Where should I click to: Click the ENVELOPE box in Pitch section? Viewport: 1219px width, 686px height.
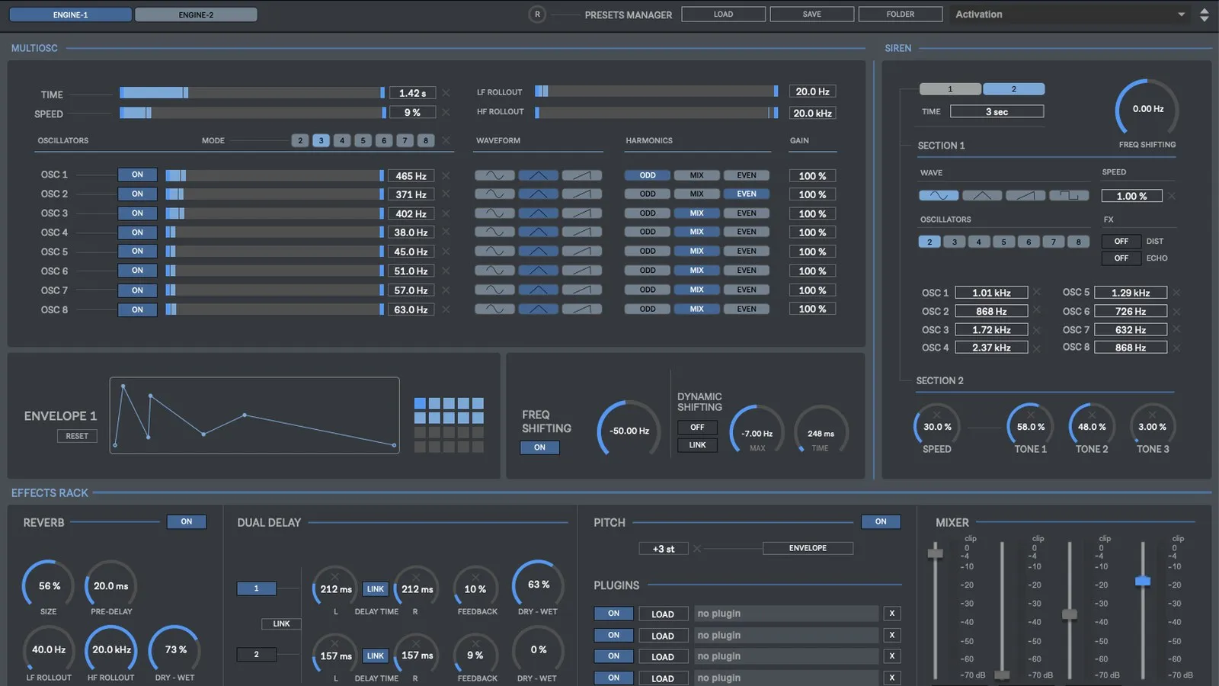(x=808, y=548)
